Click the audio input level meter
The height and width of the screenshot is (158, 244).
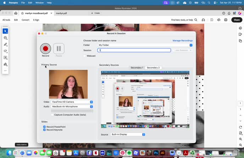coord(72,111)
